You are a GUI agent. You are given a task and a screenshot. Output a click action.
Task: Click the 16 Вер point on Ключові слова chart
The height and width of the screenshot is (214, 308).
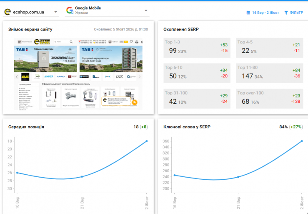[175, 175]
